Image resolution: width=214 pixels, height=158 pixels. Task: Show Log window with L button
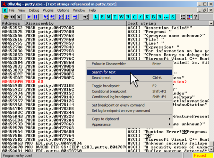pos(96,17)
